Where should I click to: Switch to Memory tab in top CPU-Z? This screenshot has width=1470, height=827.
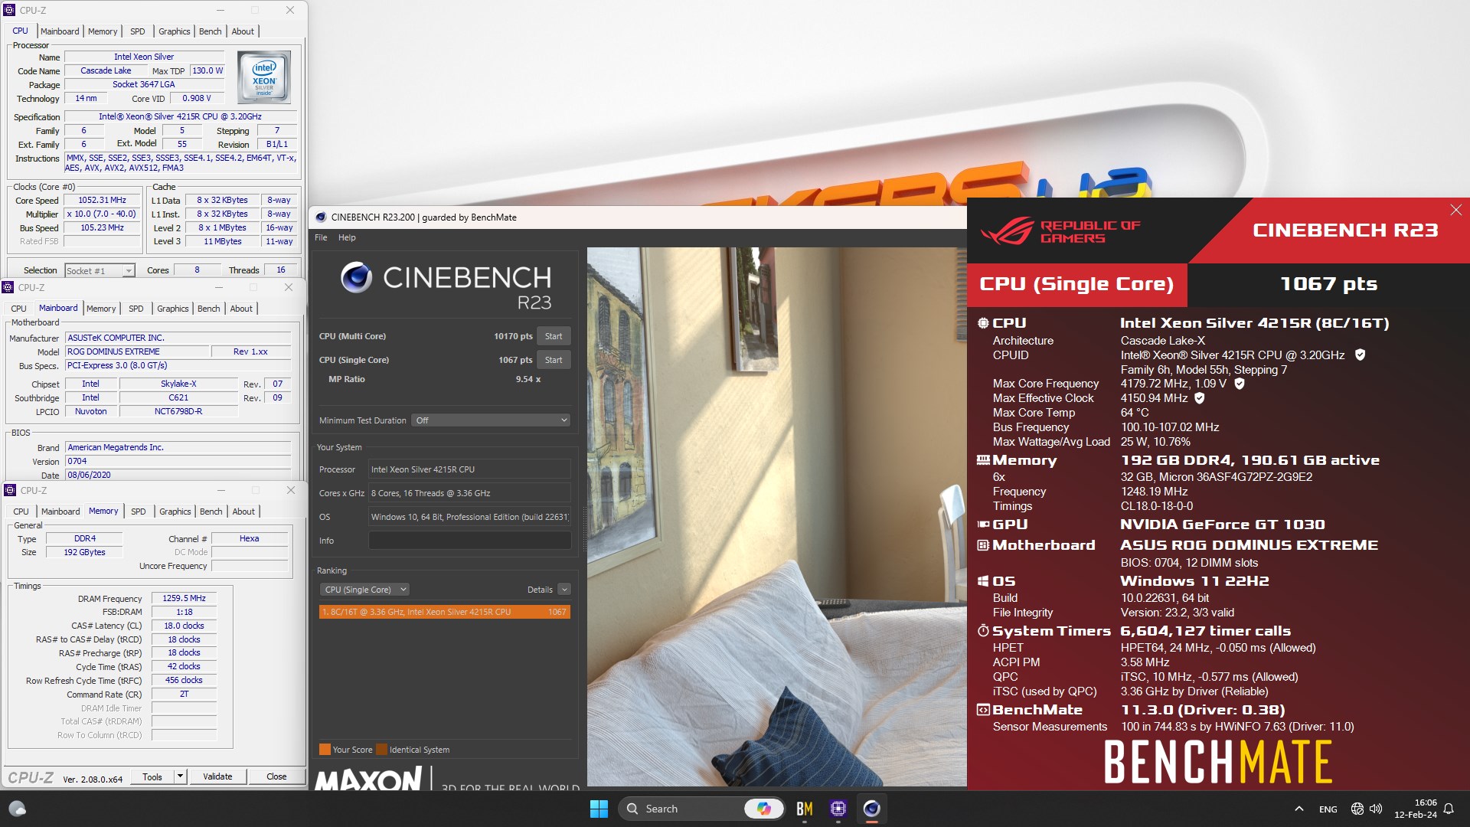point(103,31)
